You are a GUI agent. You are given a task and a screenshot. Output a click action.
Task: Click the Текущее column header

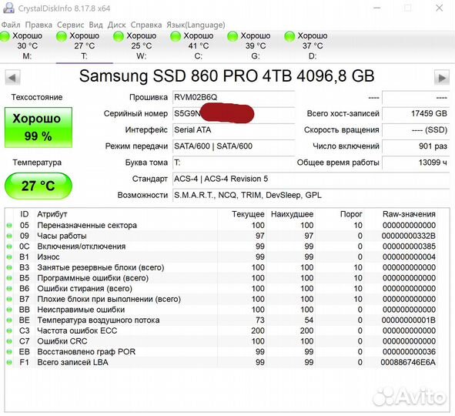coord(248,214)
